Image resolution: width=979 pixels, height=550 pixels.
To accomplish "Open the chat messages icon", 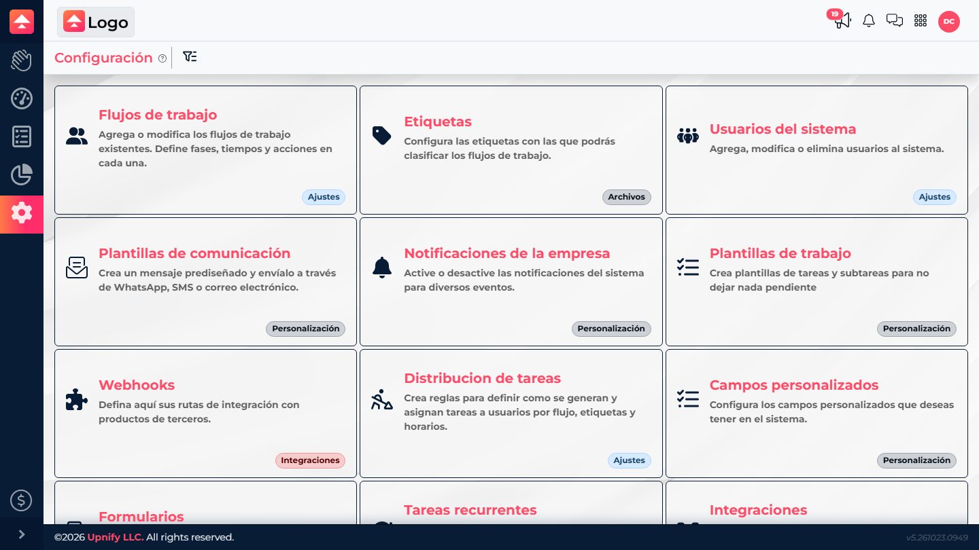I will click(895, 21).
